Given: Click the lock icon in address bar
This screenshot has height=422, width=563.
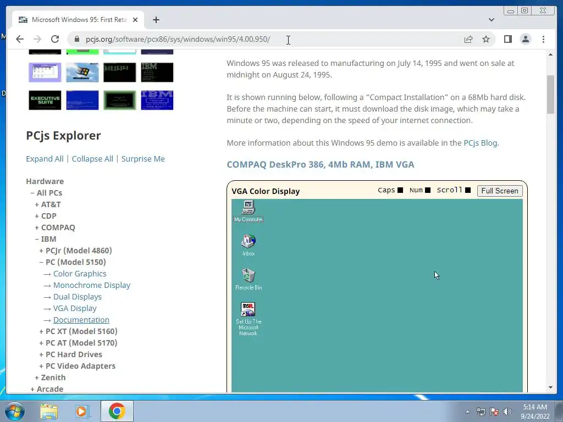Looking at the screenshot, I should pyautogui.click(x=76, y=39).
